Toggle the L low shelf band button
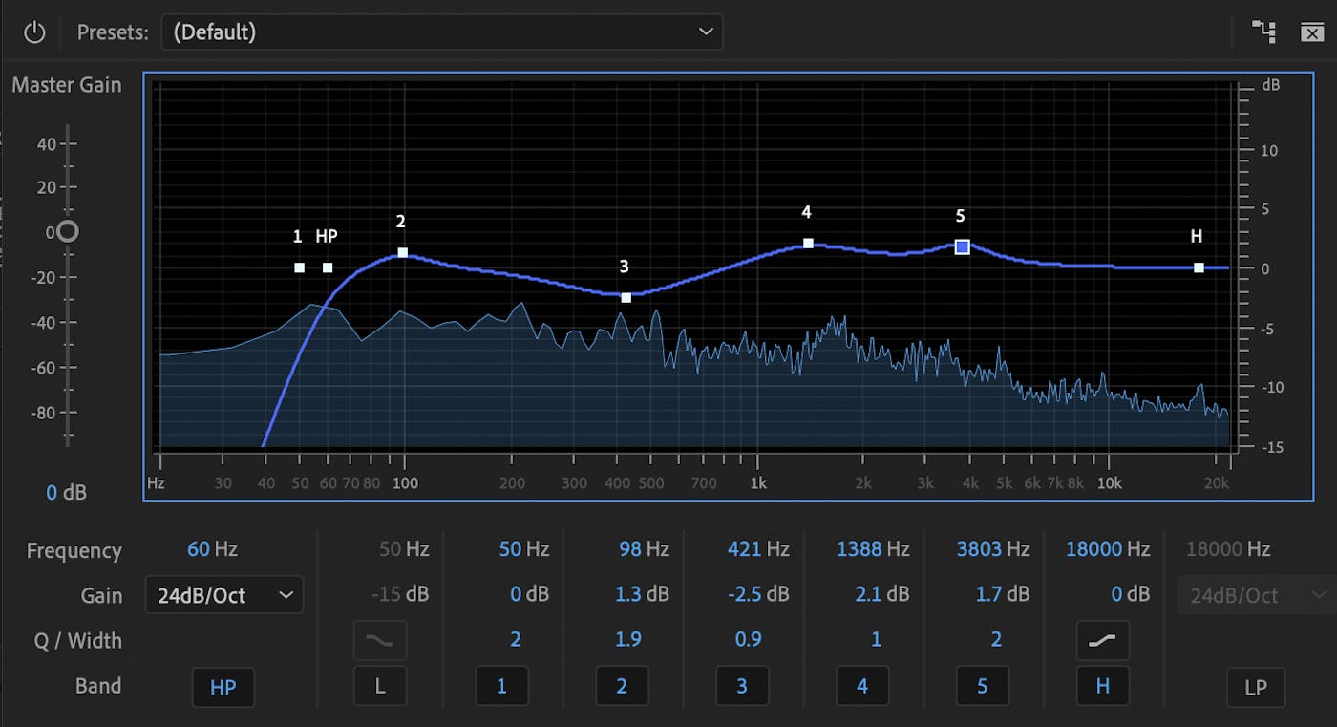The width and height of the screenshot is (1337, 727). tap(380, 686)
